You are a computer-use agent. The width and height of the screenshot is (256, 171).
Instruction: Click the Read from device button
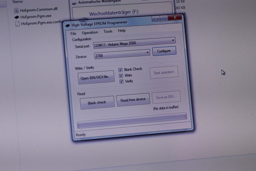pos(133,100)
